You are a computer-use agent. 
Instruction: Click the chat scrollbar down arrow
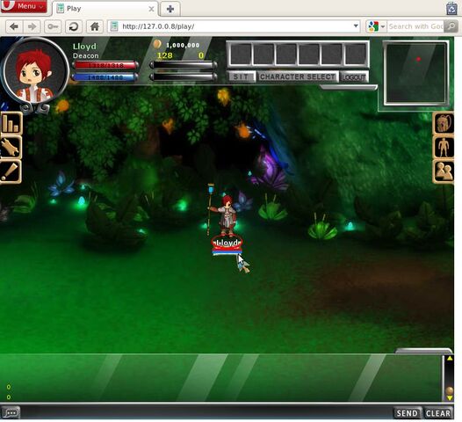pyautogui.click(x=450, y=398)
